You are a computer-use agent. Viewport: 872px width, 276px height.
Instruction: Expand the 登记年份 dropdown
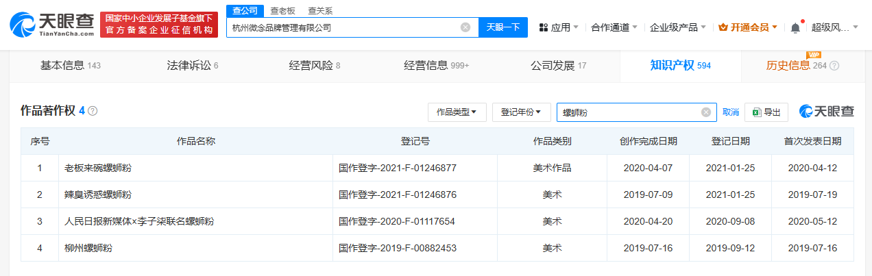[522, 112]
